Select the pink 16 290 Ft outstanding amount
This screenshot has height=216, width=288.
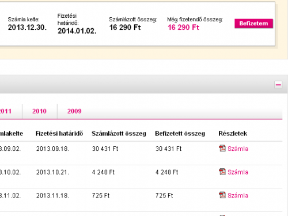[184, 28]
